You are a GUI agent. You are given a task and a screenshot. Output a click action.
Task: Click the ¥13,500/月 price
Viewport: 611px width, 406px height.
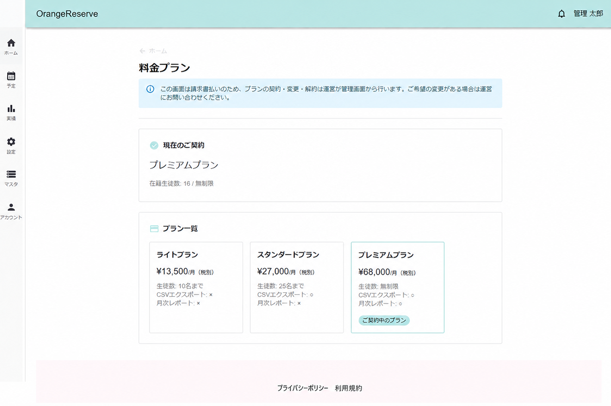point(185,272)
